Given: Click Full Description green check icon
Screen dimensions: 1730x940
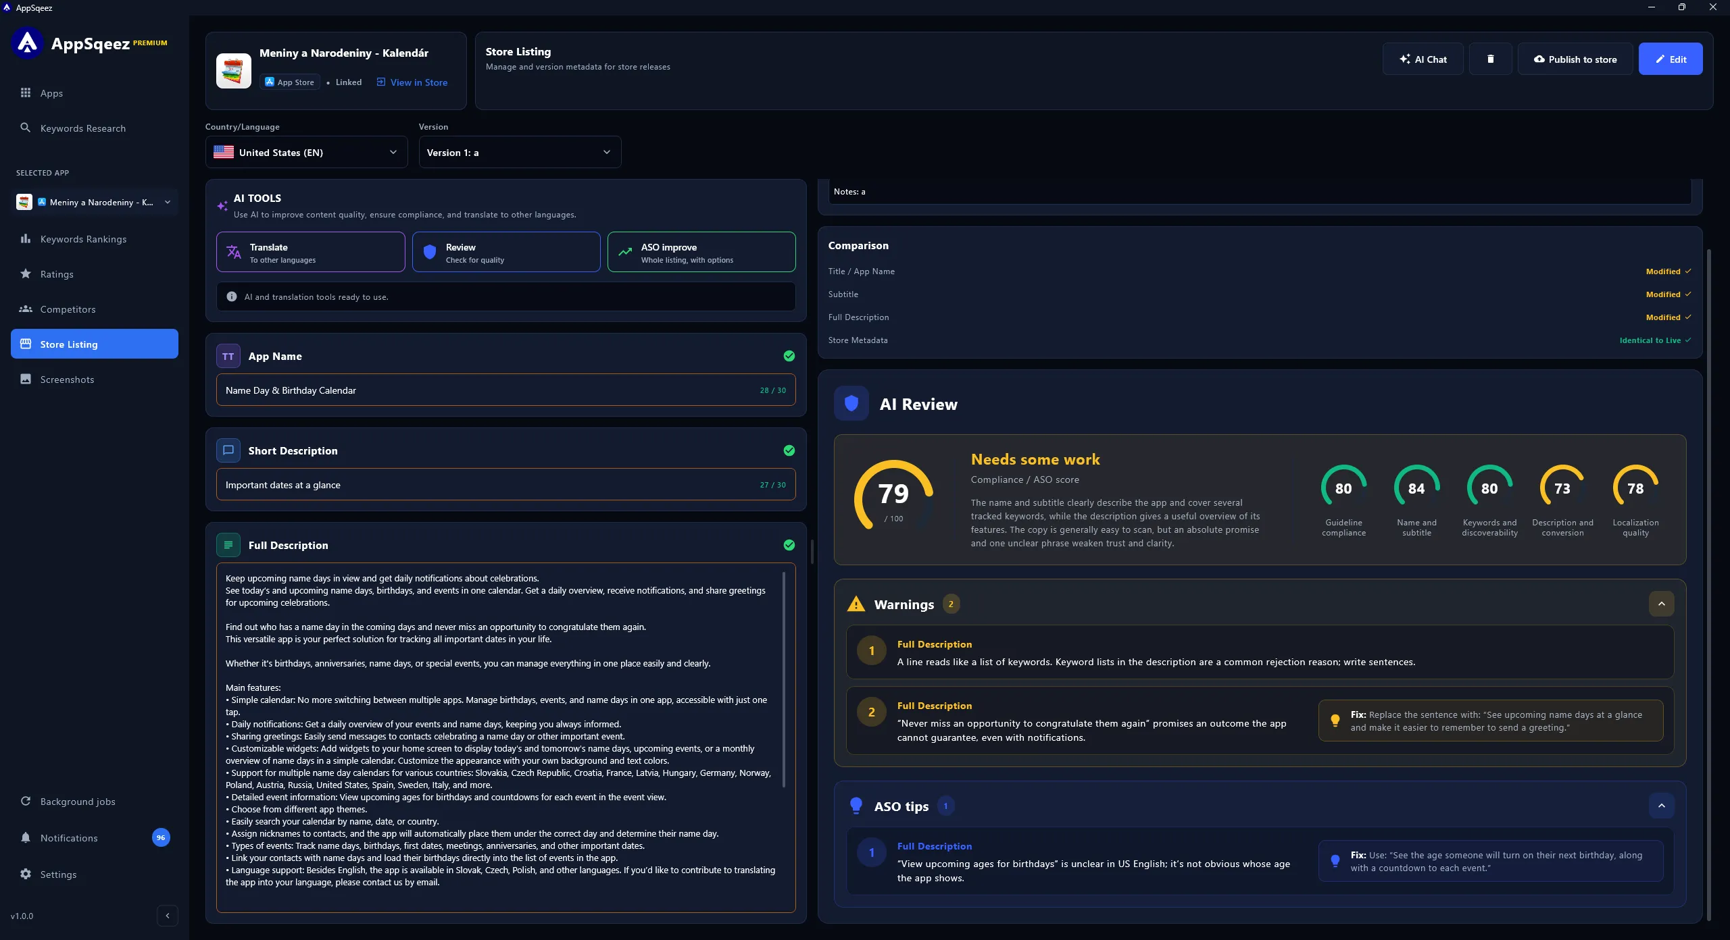Looking at the screenshot, I should coord(789,545).
